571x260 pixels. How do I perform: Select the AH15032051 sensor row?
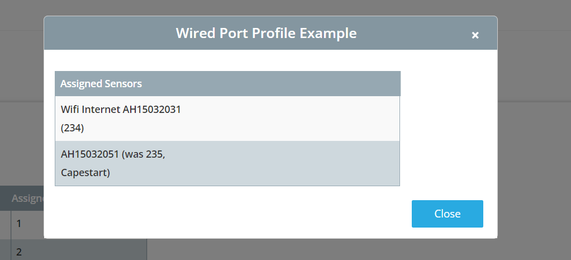227,163
